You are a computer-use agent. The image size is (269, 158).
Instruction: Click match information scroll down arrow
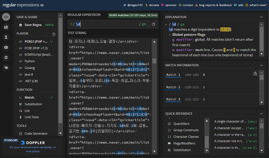point(262,102)
